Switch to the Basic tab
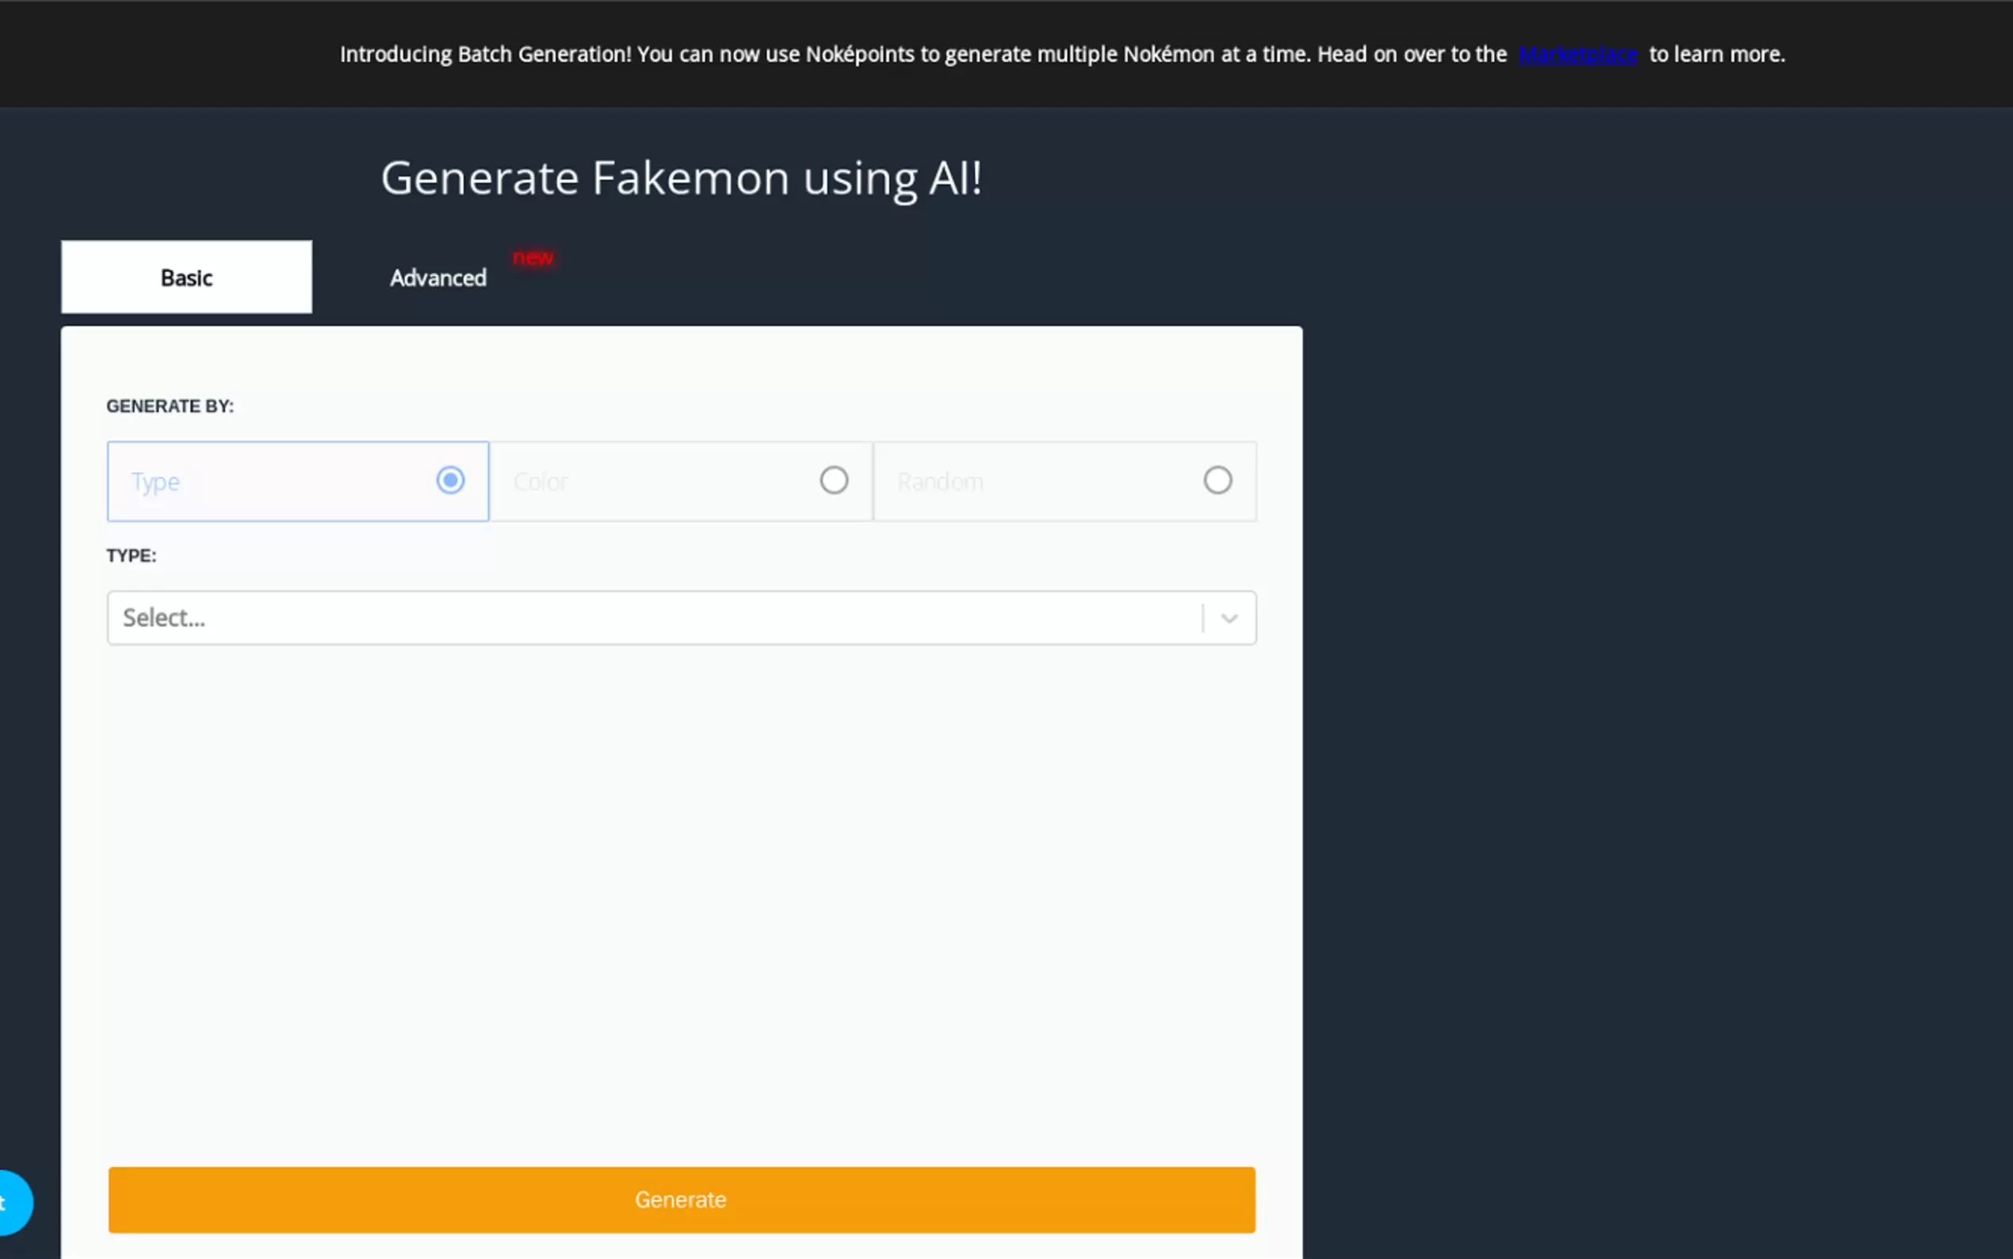Screen dimensions: 2013x1259 coord(186,277)
